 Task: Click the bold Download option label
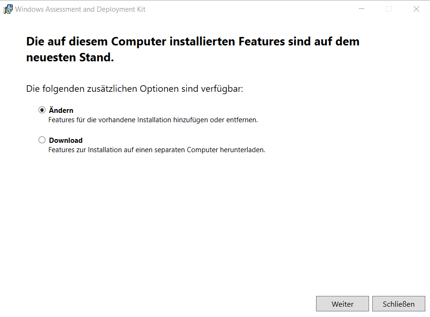click(x=66, y=140)
